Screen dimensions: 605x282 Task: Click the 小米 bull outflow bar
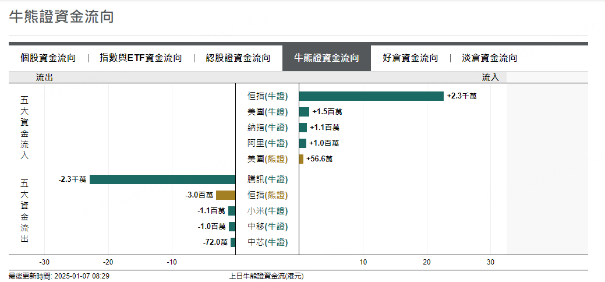pos(232,211)
